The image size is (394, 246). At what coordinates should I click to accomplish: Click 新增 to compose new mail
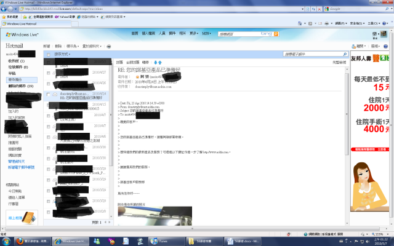47,46
